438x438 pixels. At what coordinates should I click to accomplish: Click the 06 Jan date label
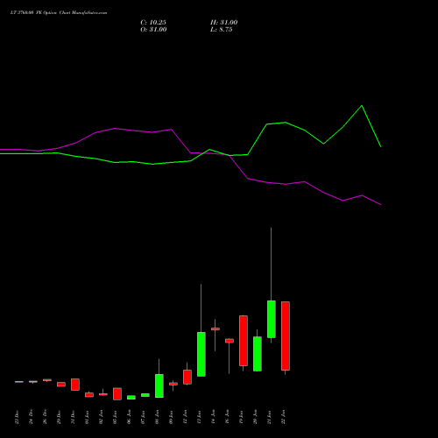129,417
